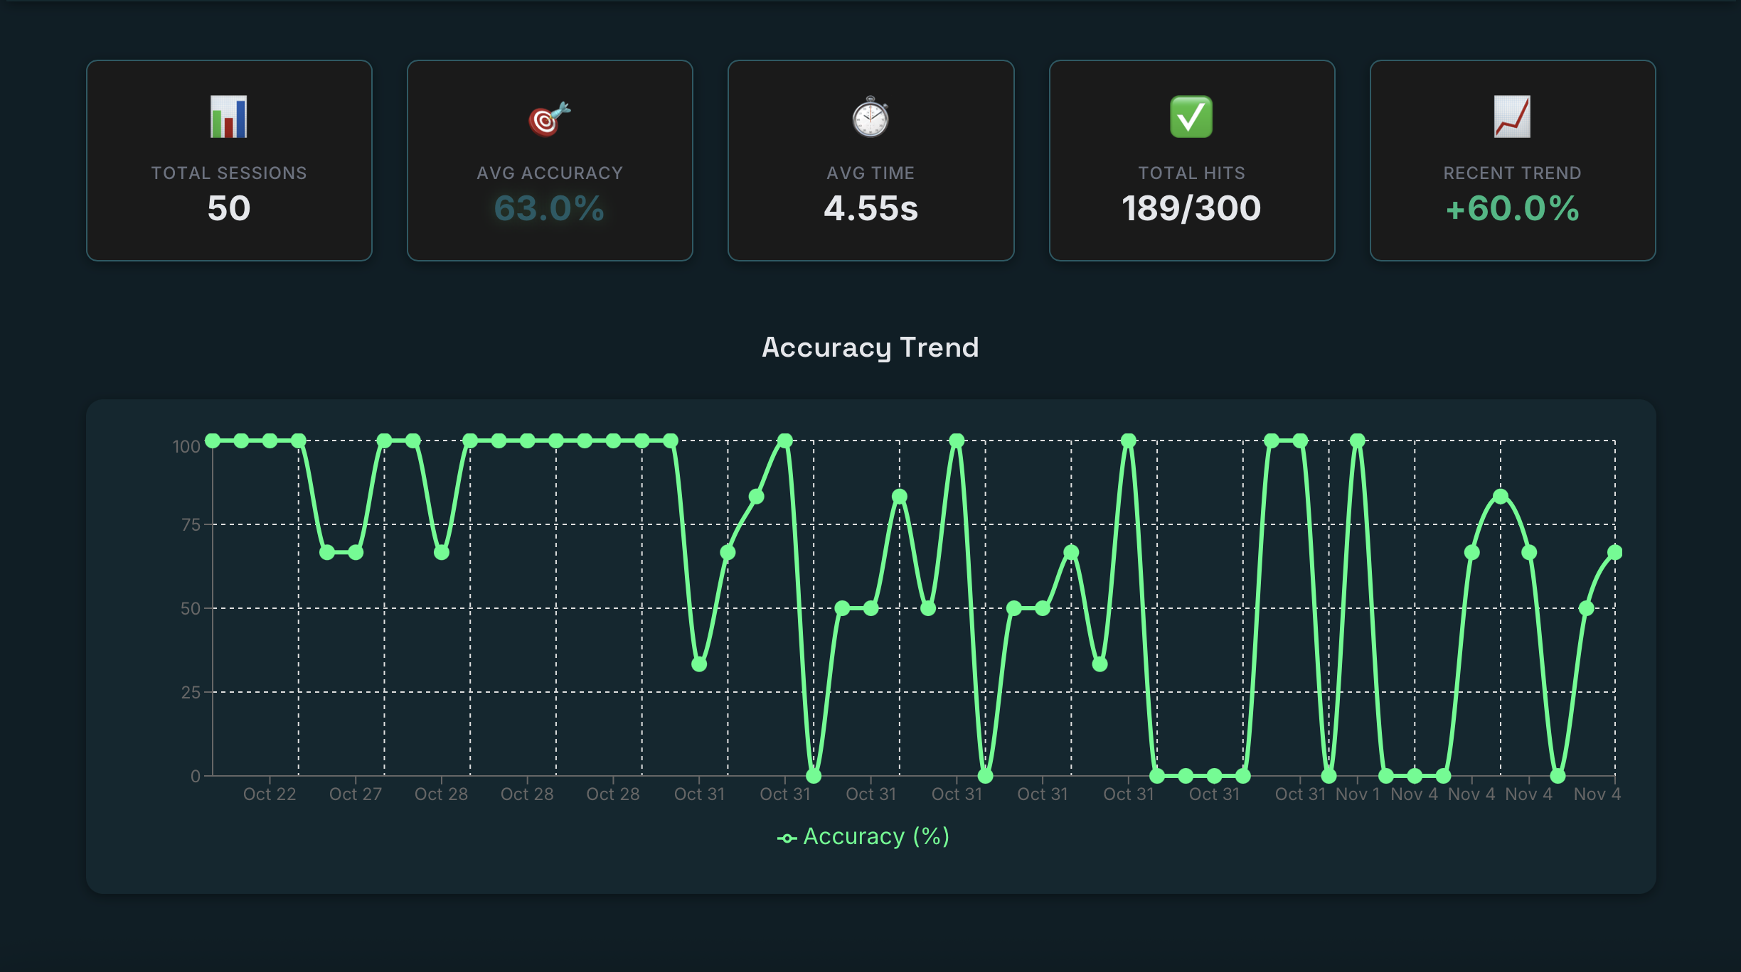This screenshot has width=1741, height=972.
Task: Click the 189/300 Total Hits value
Action: click(1192, 208)
